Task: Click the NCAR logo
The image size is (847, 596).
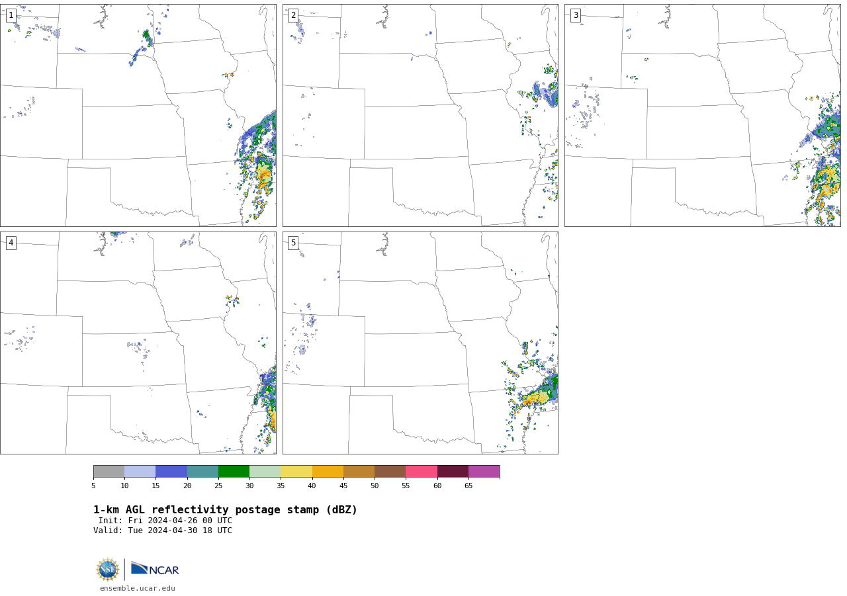Action: point(155,569)
